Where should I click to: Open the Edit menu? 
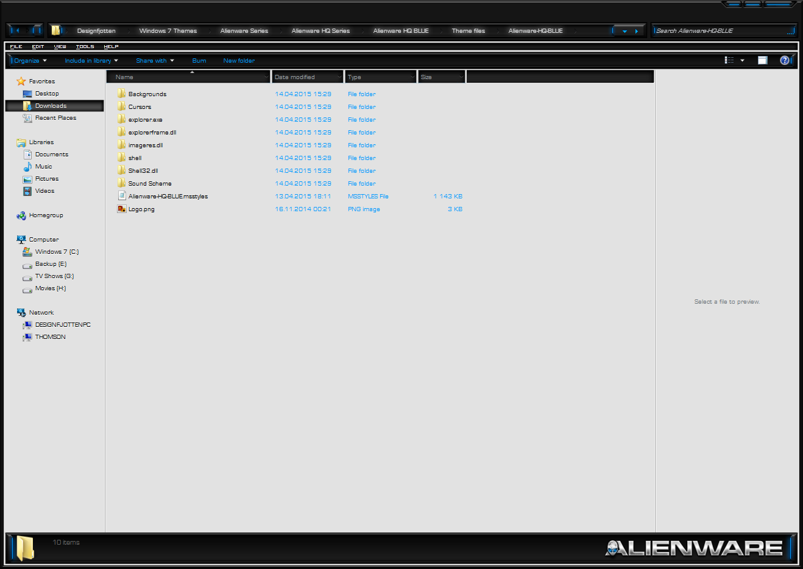38,46
